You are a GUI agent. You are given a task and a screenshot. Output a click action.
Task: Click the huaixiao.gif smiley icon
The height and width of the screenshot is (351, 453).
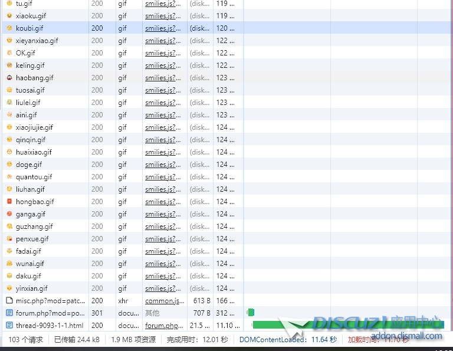point(9,152)
